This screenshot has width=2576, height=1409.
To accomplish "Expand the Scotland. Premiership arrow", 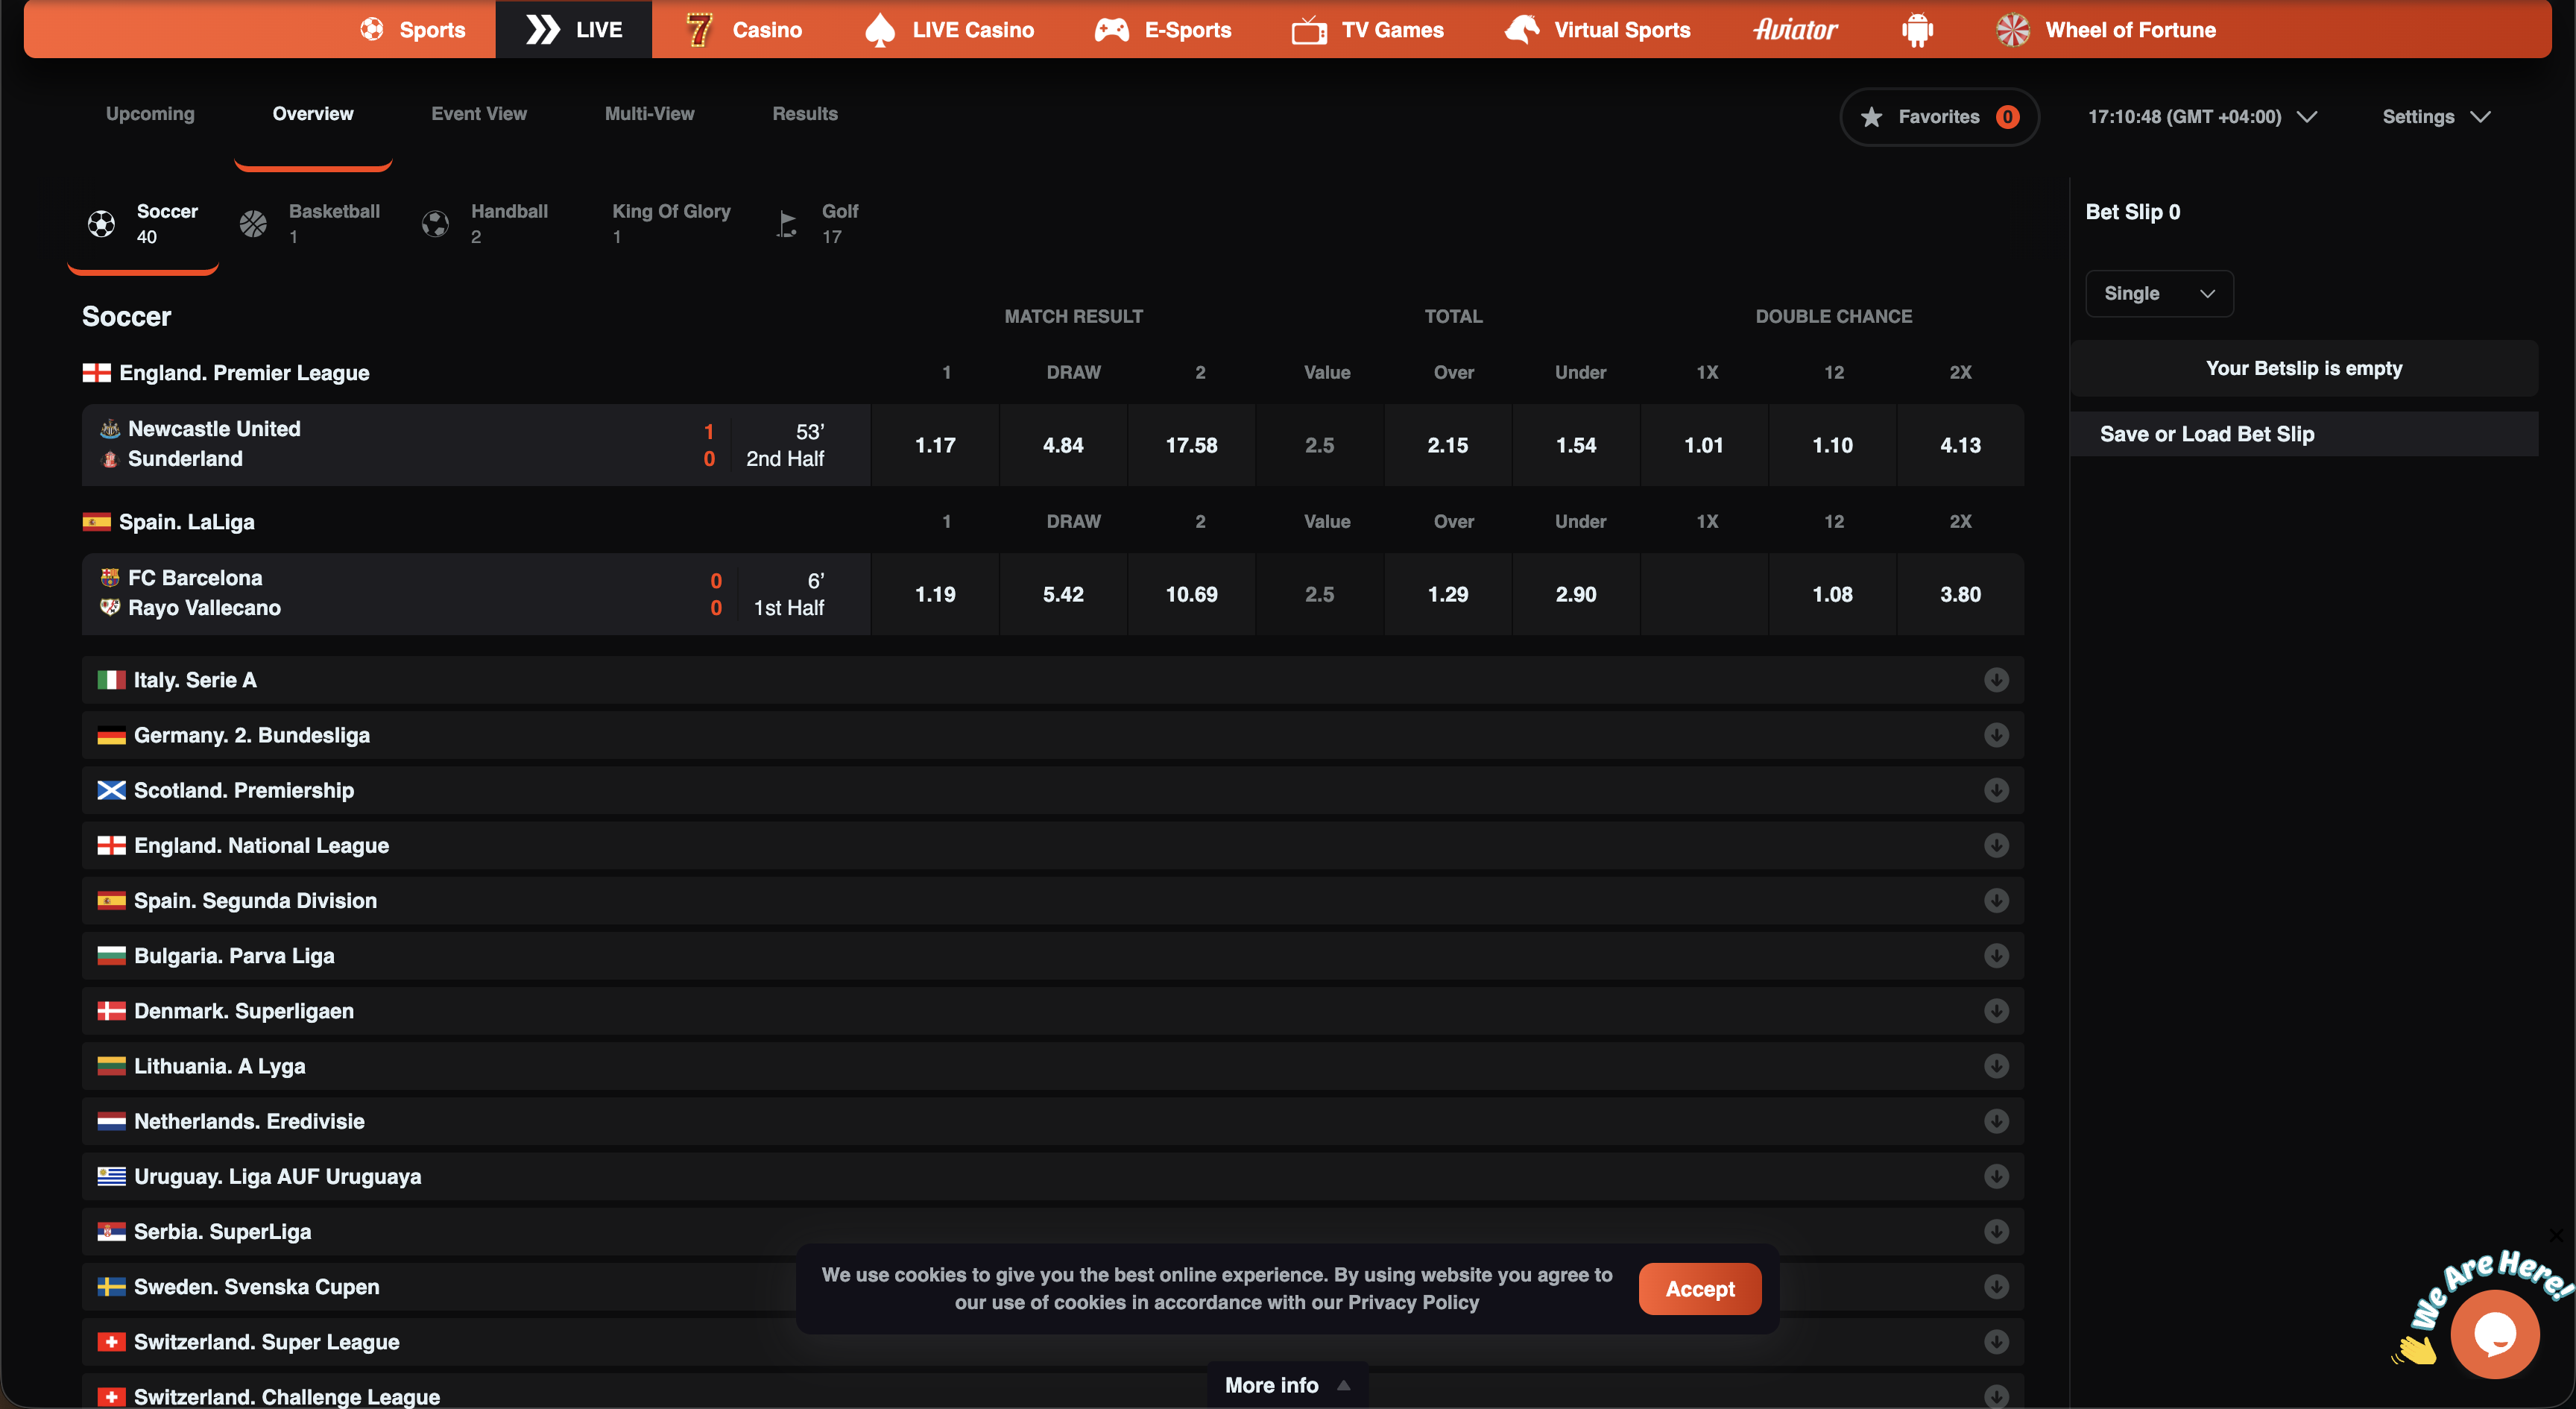I will click(x=1996, y=790).
